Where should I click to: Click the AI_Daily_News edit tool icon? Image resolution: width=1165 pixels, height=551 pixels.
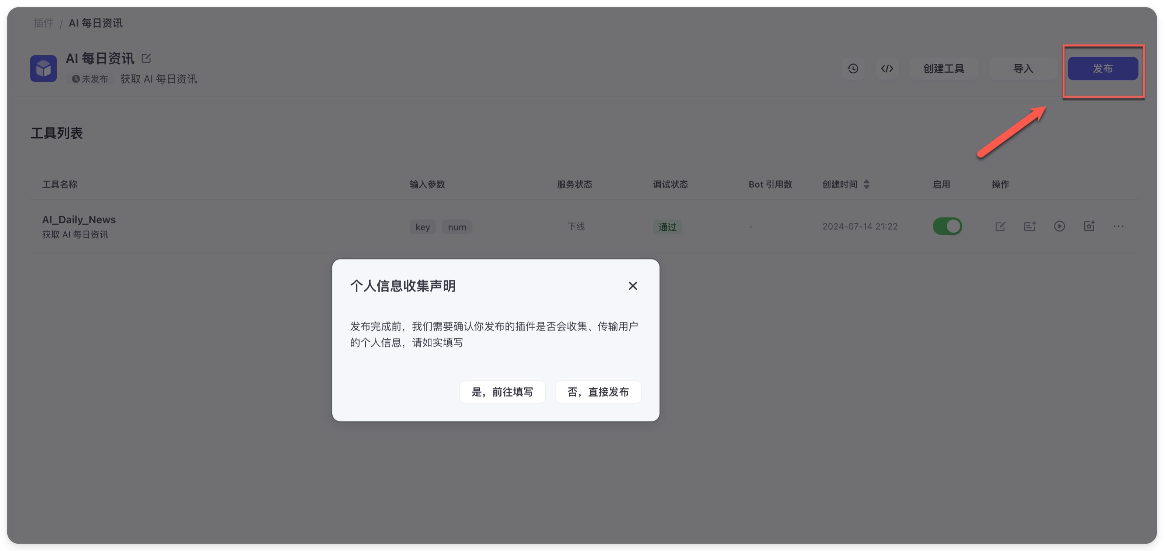click(1000, 226)
